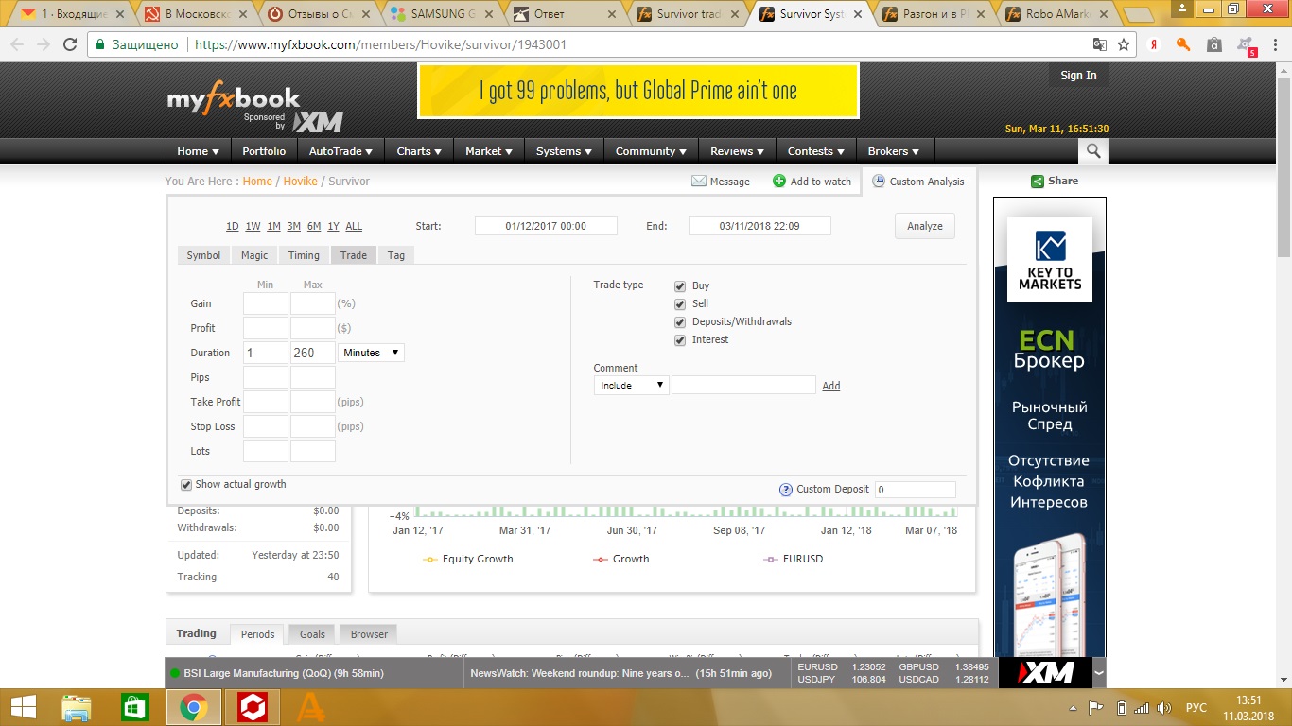The image size is (1292, 726).
Task: Switch to the Magic filter tab
Action: pos(254,255)
